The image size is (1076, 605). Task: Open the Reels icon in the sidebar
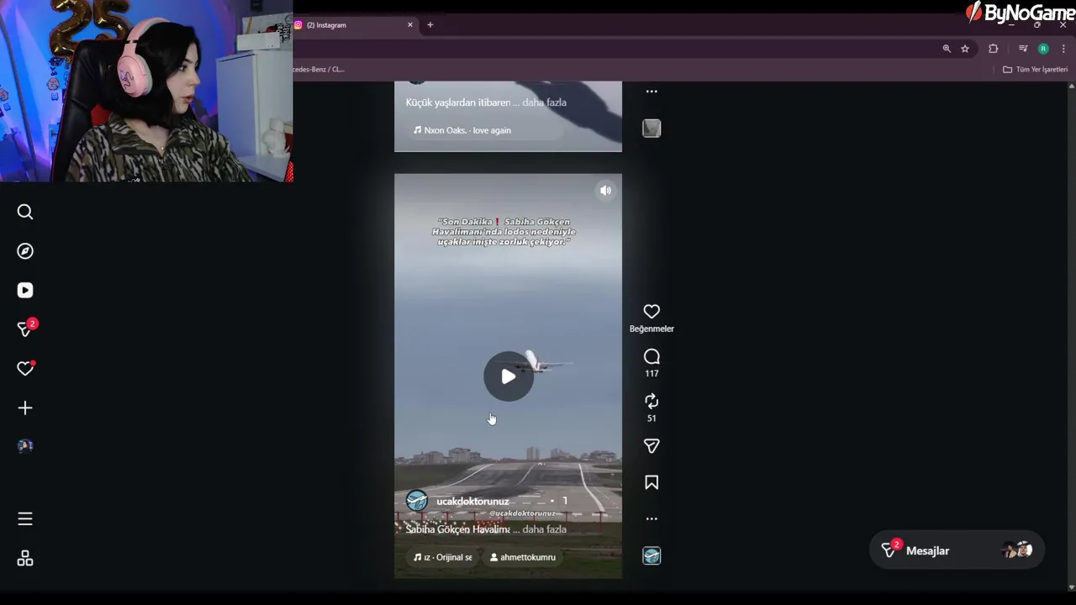(25, 290)
